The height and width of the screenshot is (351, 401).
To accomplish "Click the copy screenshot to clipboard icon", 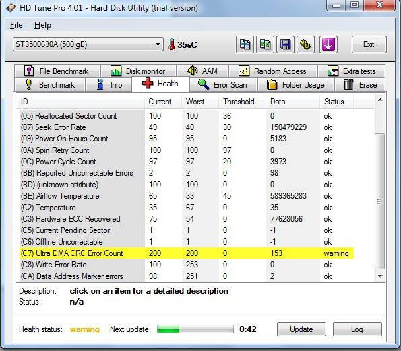I will [266, 44].
